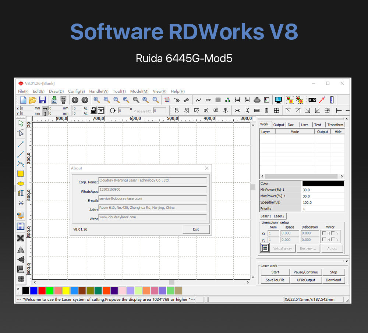
Task: Pick the yellow palette swatch
Action: [x=66, y=290]
